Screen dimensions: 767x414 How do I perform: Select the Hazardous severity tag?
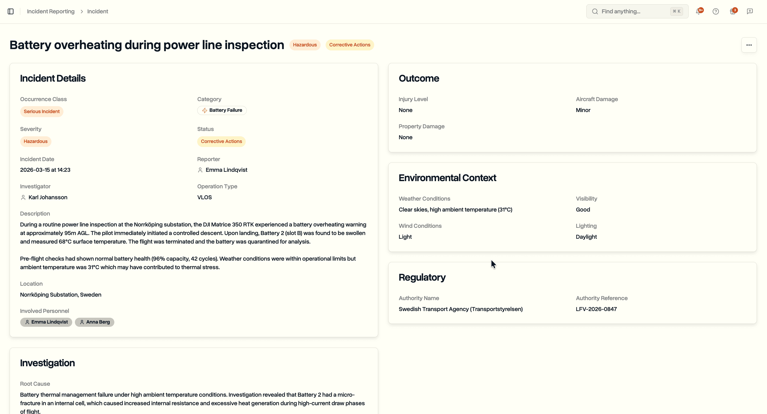click(35, 141)
